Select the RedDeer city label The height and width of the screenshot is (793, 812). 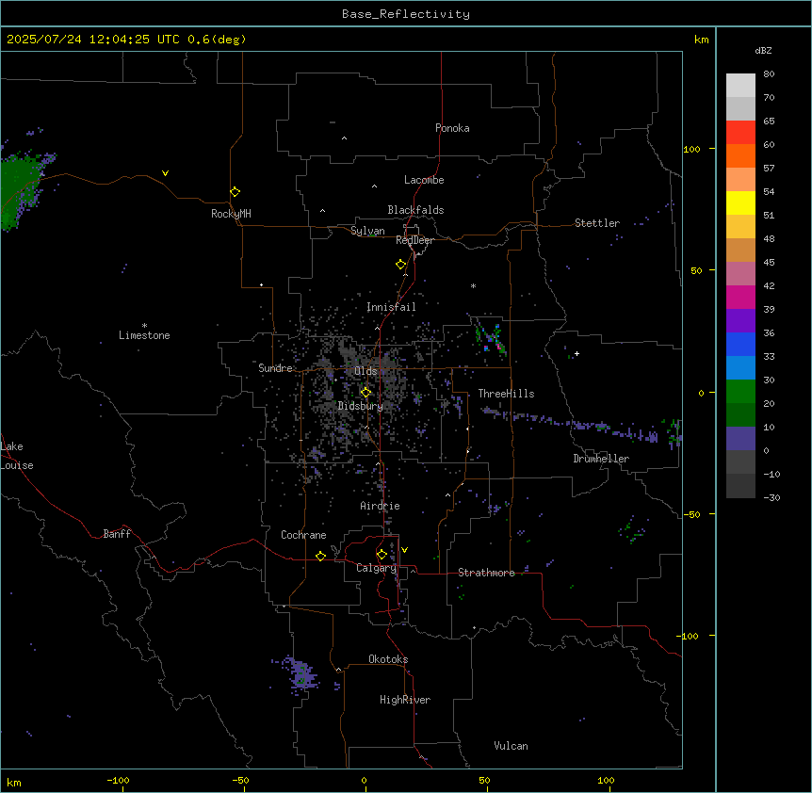414,240
